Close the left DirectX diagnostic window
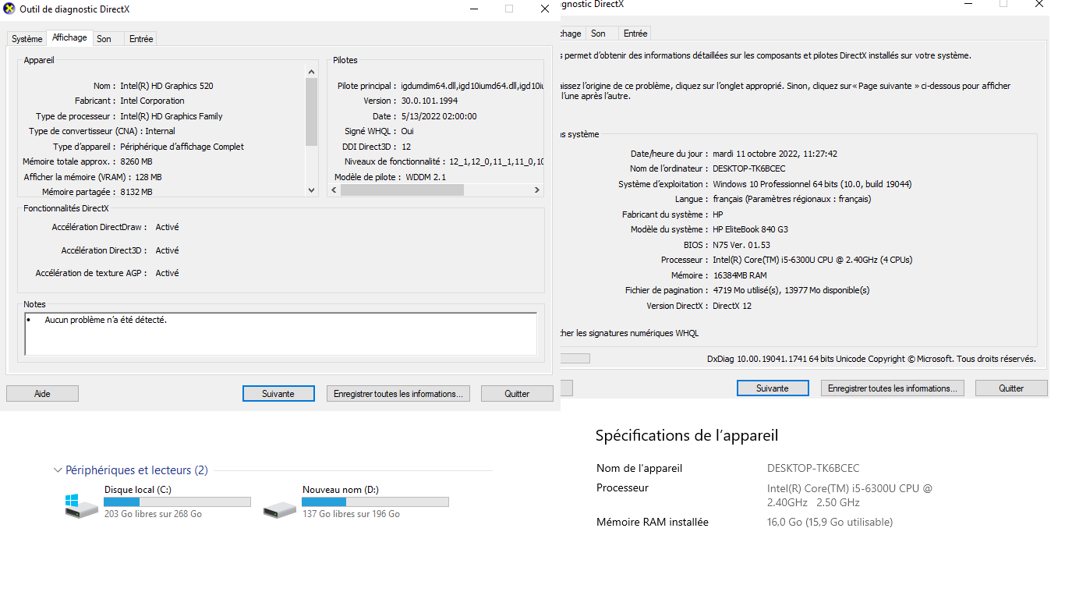The height and width of the screenshot is (599, 1065). (545, 9)
